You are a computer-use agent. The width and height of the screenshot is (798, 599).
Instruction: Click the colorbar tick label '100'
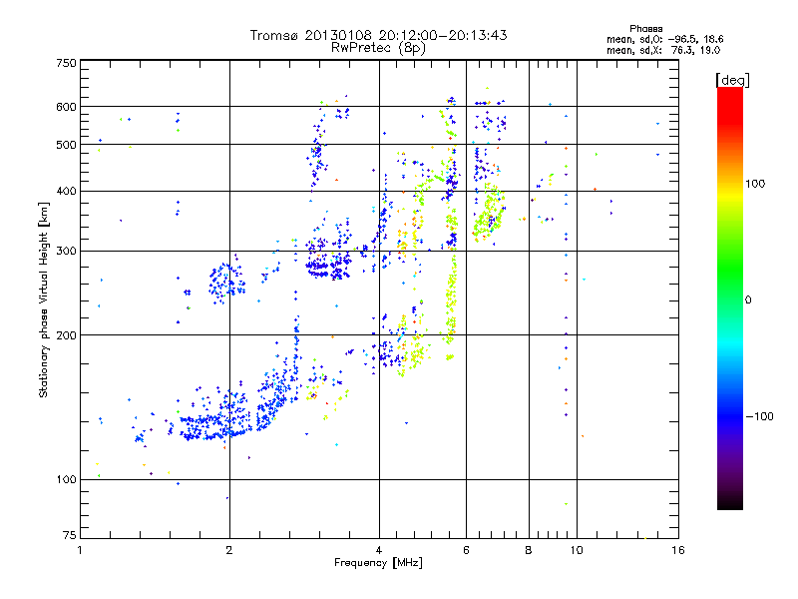(x=755, y=184)
